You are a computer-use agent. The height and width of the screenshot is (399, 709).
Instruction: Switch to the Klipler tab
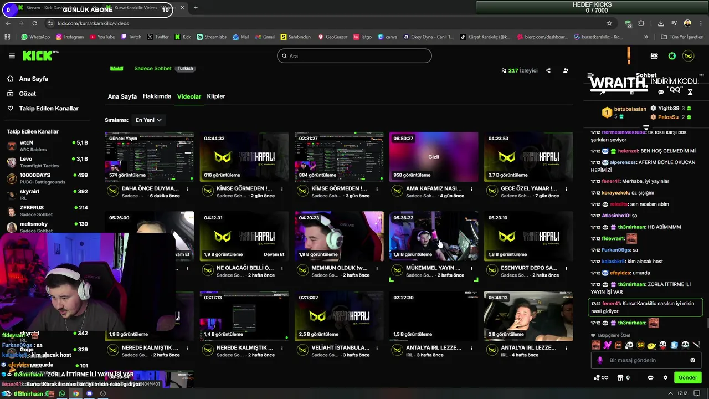tap(216, 96)
